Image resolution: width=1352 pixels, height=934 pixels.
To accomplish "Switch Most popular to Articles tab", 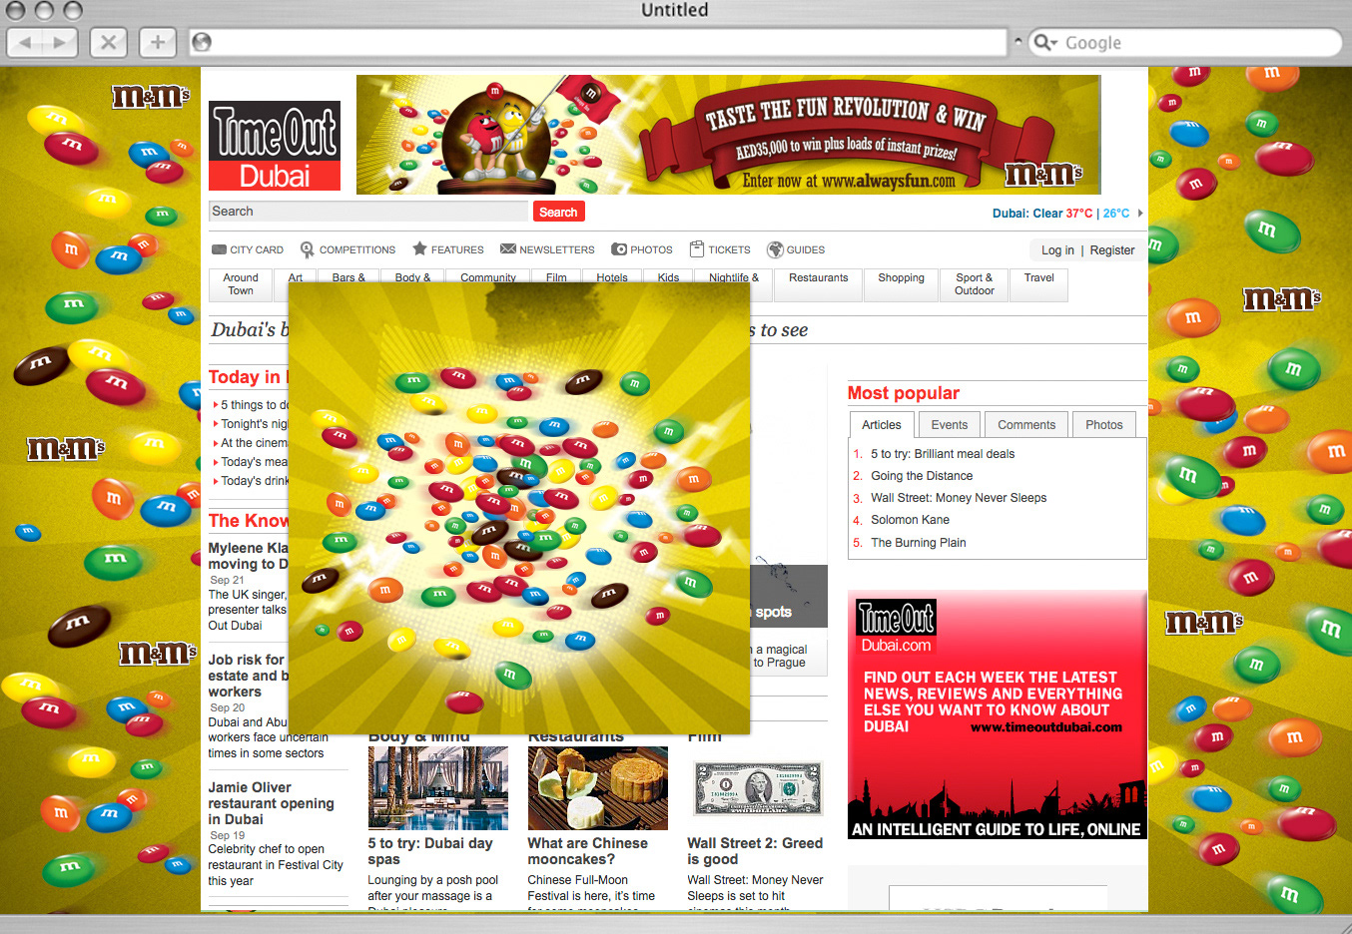I will 881,425.
